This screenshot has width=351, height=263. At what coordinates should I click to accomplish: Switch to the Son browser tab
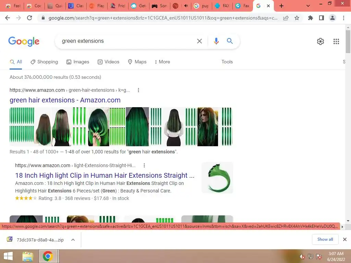[159, 6]
